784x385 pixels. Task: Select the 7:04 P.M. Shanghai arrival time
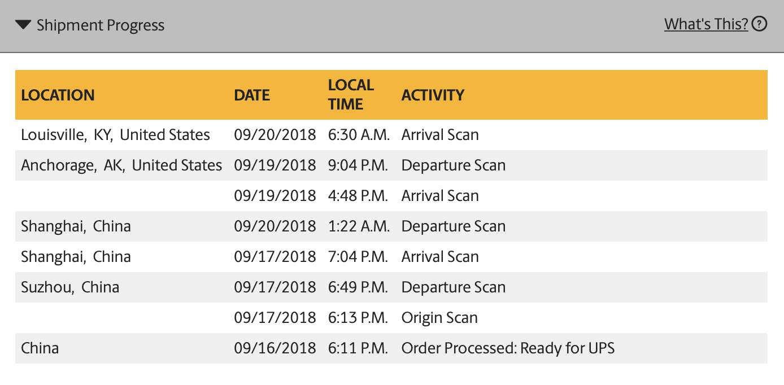tap(358, 257)
